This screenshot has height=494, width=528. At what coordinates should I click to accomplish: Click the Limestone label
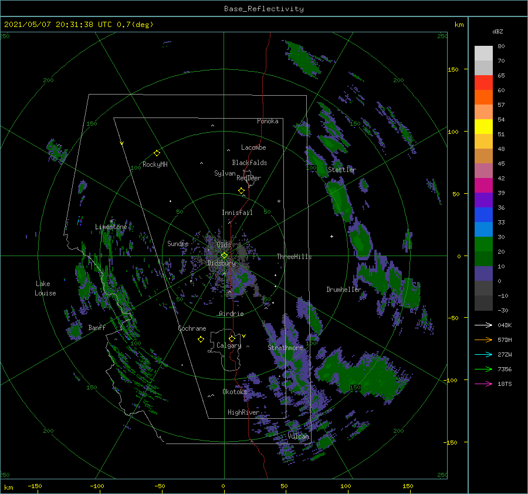click(x=111, y=227)
